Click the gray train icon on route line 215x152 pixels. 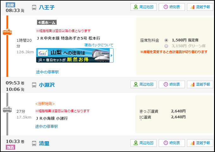click(x=7, y=109)
